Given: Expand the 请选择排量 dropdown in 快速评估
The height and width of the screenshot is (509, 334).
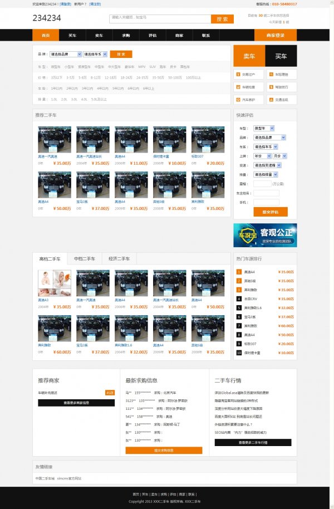Looking at the screenshot, I should click(266, 175).
